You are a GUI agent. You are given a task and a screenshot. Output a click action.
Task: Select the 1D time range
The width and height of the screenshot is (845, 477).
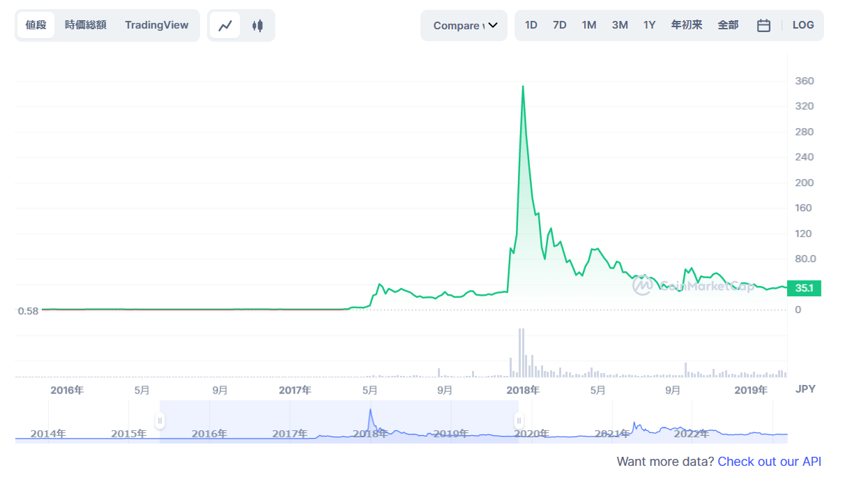pyautogui.click(x=531, y=24)
